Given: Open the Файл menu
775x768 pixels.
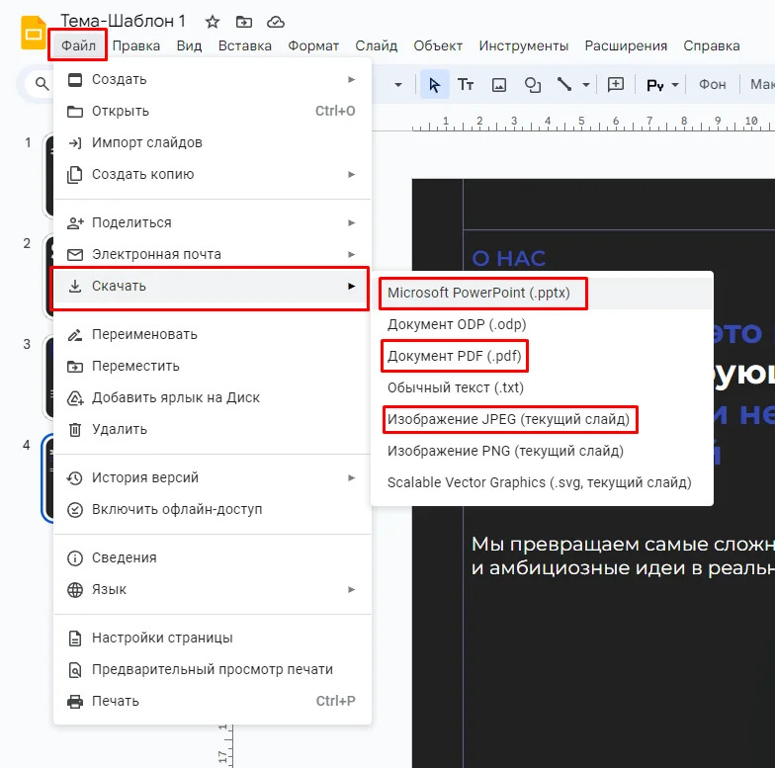Looking at the screenshot, I should click(x=78, y=45).
